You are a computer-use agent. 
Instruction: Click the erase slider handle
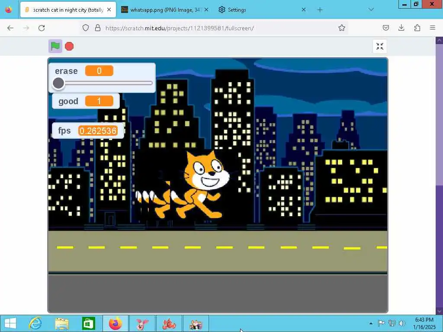(58, 83)
